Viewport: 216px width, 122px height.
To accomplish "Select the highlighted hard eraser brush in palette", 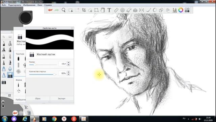I will pos(10,75).
